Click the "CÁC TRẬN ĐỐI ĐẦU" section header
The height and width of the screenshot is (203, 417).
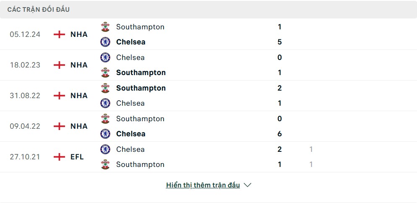tap(39, 9)
